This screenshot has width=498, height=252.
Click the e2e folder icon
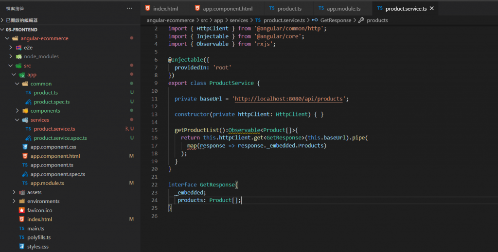[x=19, y=48]
